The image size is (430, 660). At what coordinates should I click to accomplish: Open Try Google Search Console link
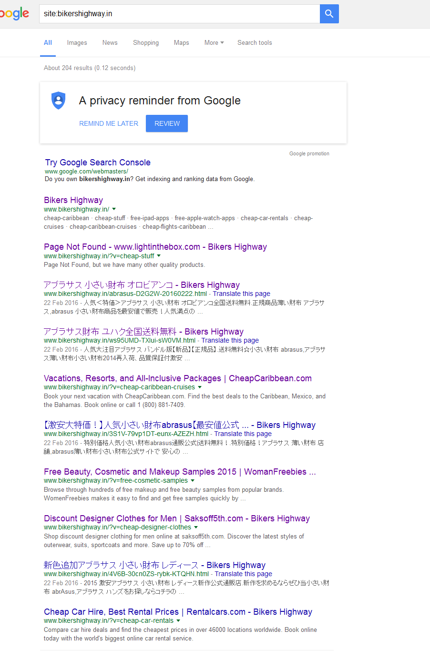pyautogui.click(x=98, y=162)
